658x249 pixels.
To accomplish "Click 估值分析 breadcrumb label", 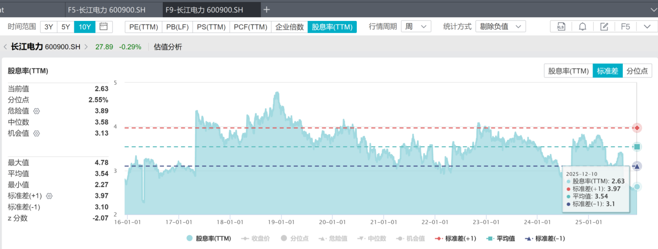I will click(168, 47).
